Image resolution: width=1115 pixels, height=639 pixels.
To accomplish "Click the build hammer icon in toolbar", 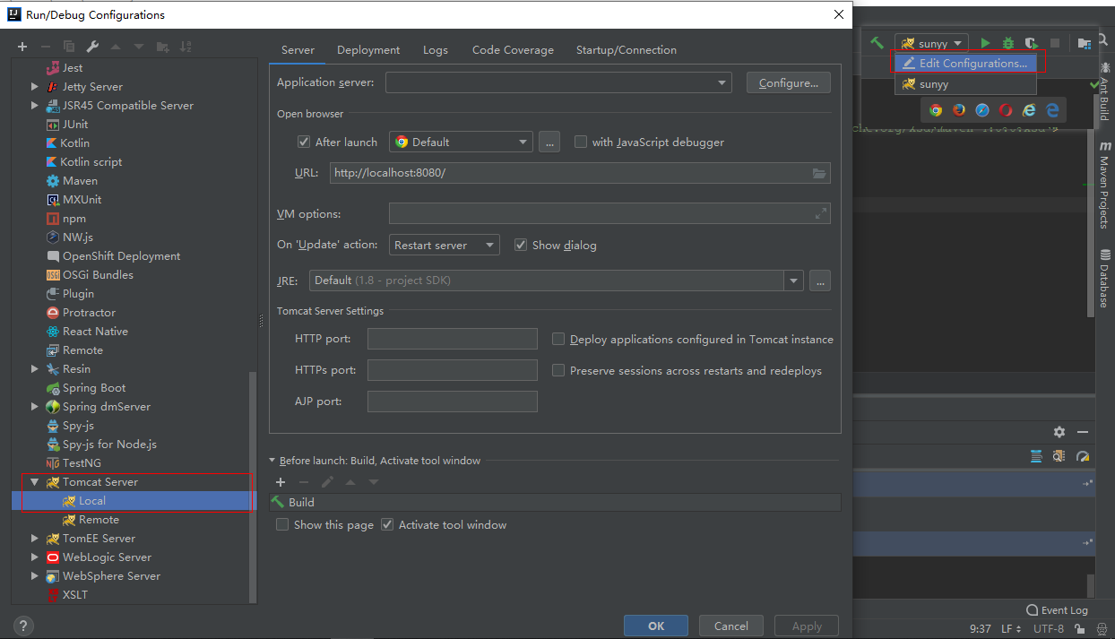I will [x=877, y=43].
